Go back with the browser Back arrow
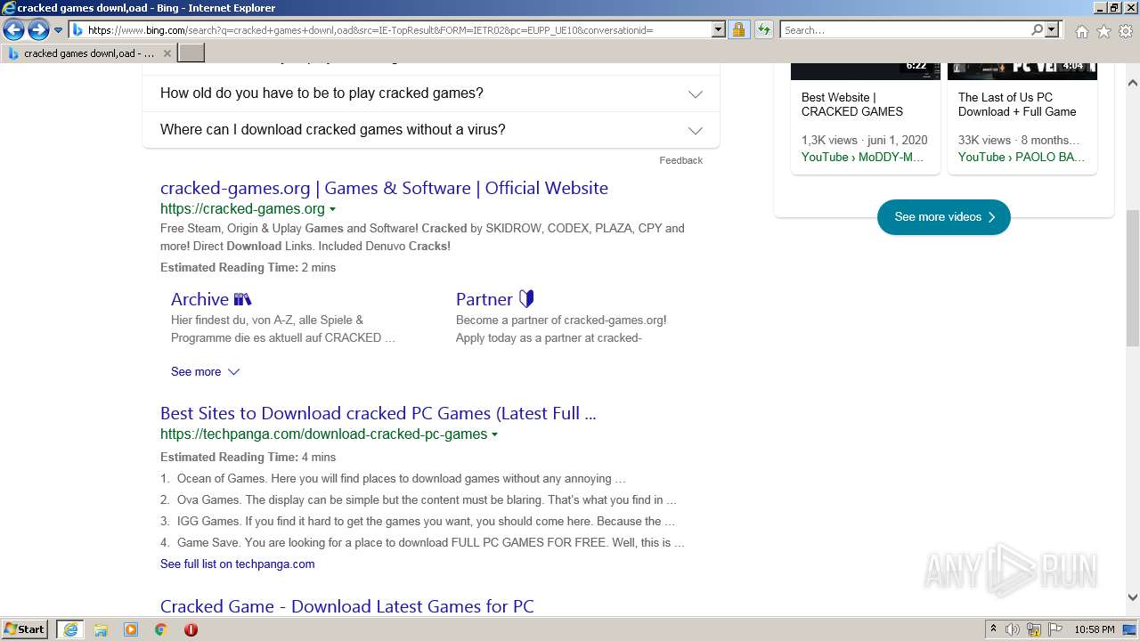This screenshot has width=1140, height=641. coord(13,30)
